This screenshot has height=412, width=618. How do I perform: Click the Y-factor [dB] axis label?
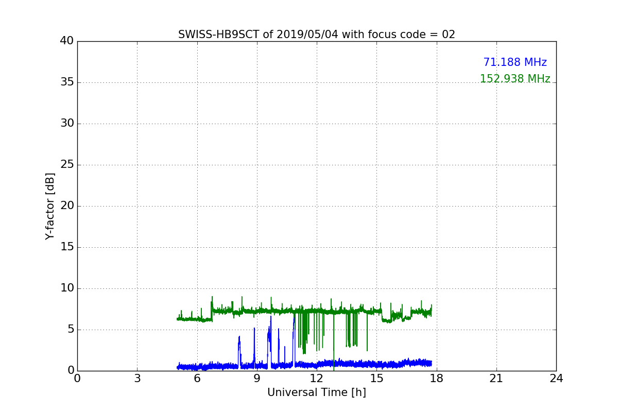(x=50, y=206)
